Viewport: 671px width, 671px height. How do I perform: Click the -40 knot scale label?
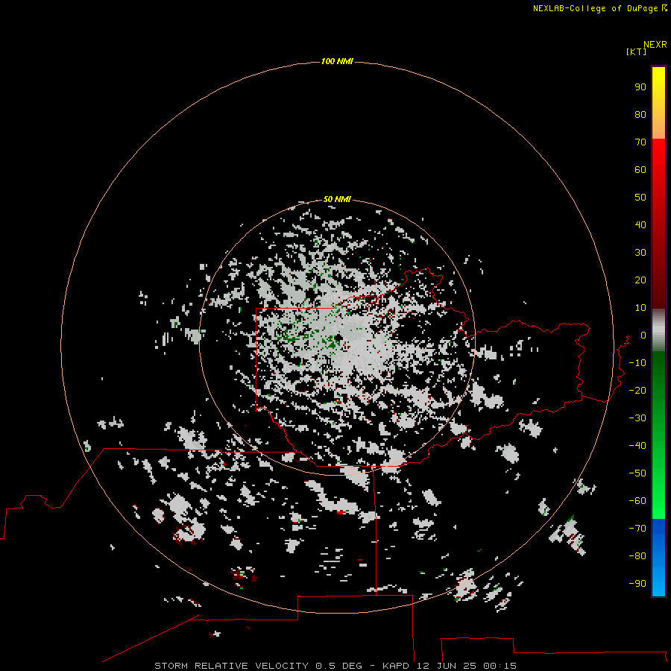[637, 446]
